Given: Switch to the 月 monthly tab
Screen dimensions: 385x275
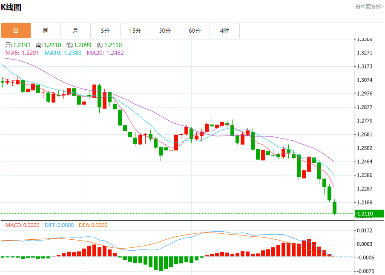Looking at the screenshot, I should 75,31.
